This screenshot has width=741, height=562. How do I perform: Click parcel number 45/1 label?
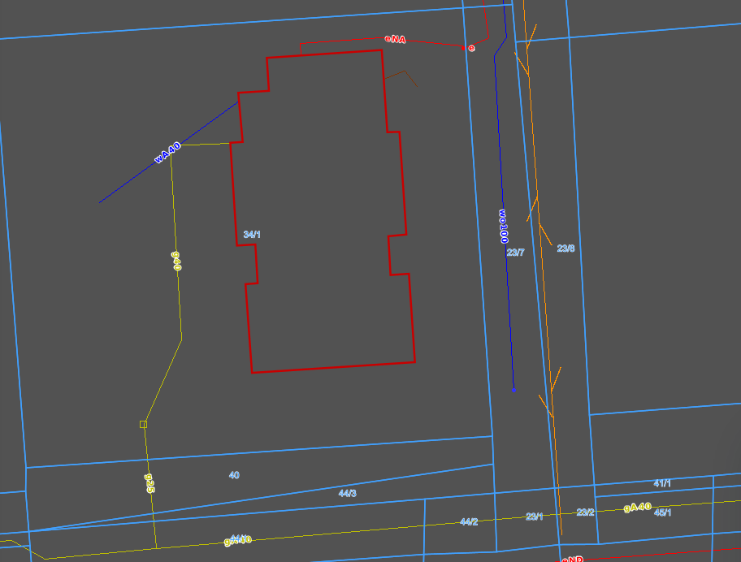pyautogui.click(x=663, y=512)
